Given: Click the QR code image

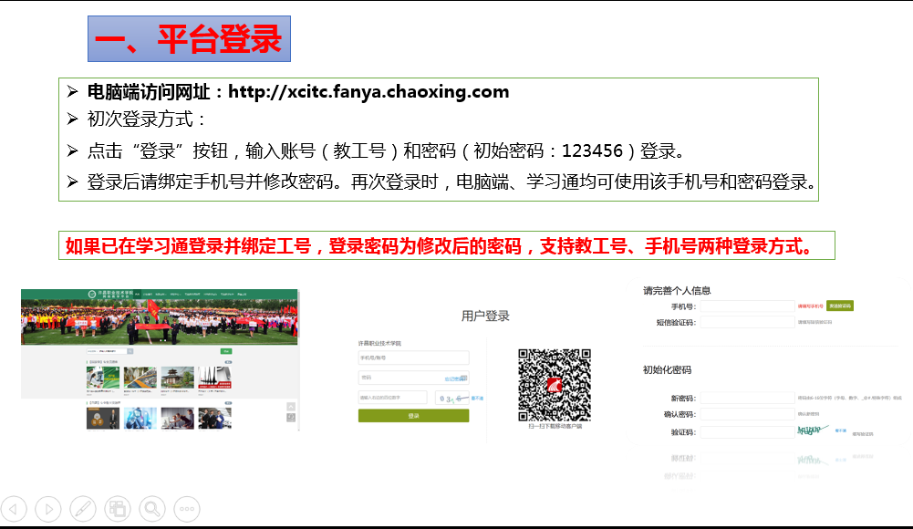Looking at the screenshot, I should tap(555, 385).
